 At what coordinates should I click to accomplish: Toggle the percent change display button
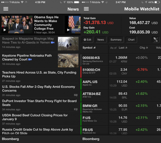click(x=156, y=39)
